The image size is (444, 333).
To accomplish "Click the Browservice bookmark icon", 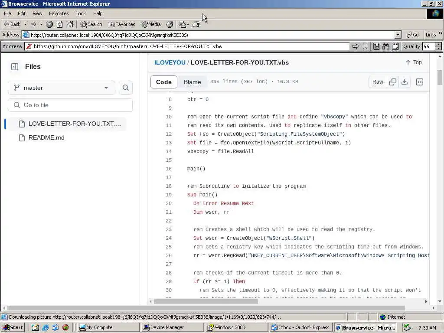I will [x=365, y=46].
